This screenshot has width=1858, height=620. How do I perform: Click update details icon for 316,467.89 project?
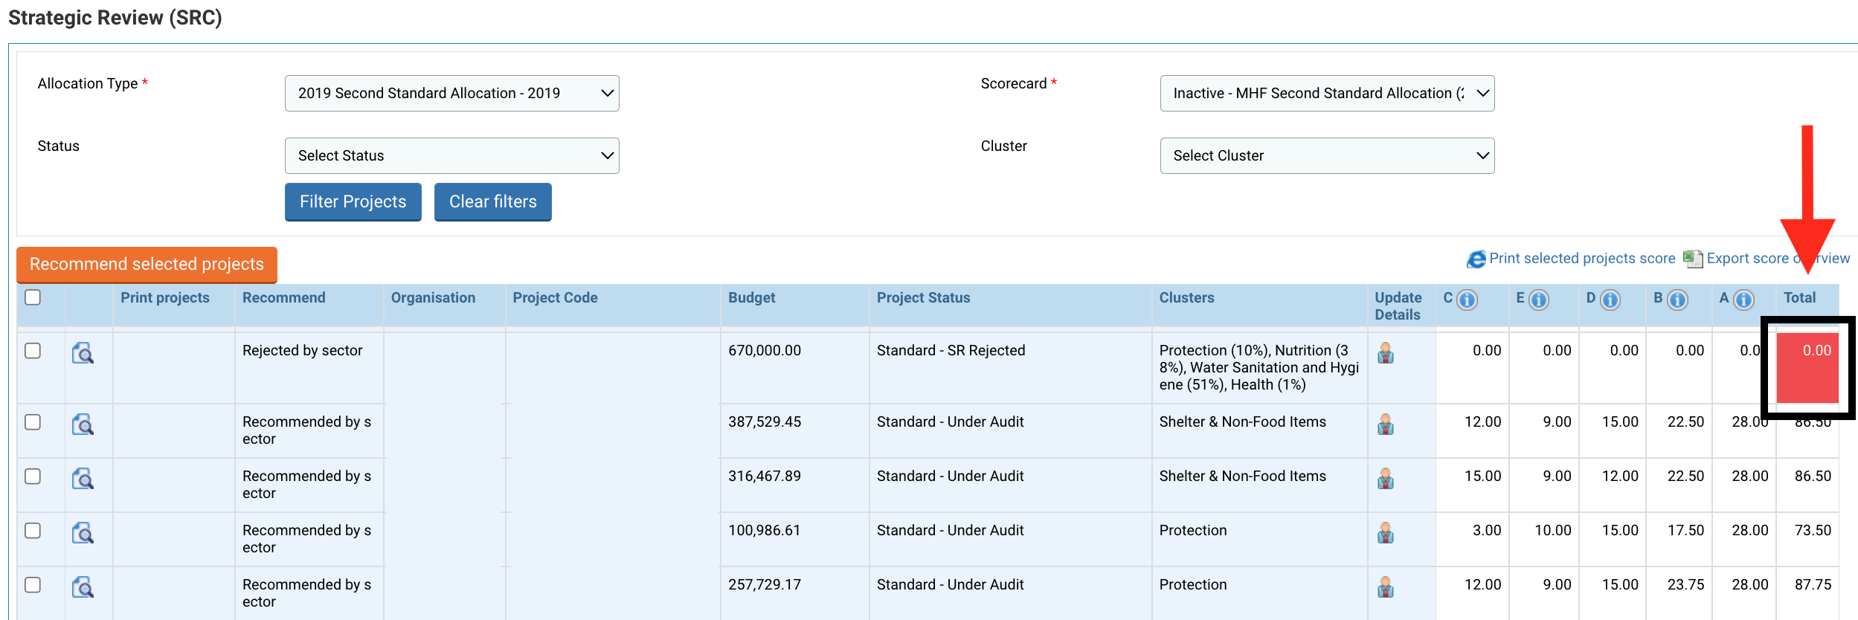(1386, 478)
